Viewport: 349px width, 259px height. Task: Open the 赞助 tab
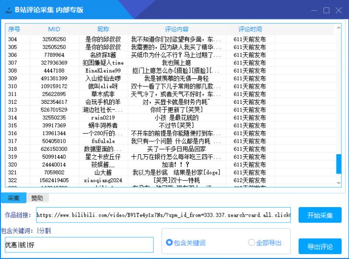(x=37, y=198)
